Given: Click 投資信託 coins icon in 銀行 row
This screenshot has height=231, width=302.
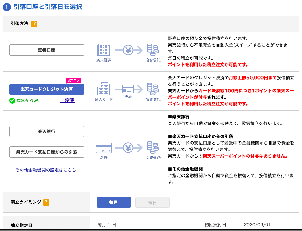Looking at the screenshot, I should (153, 147).
